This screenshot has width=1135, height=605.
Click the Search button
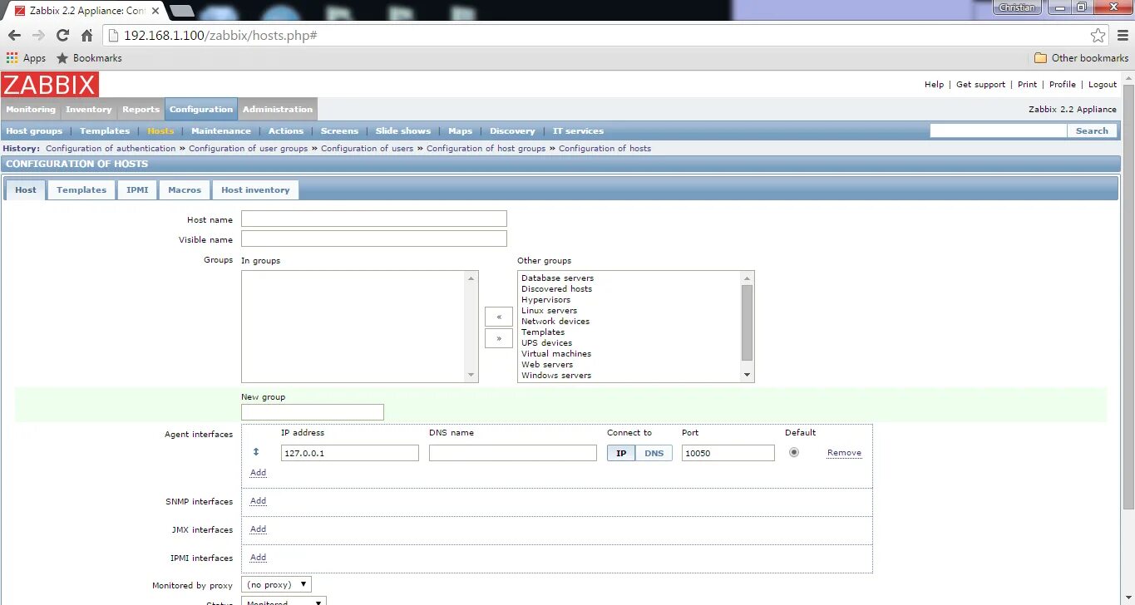[1092, 130]
